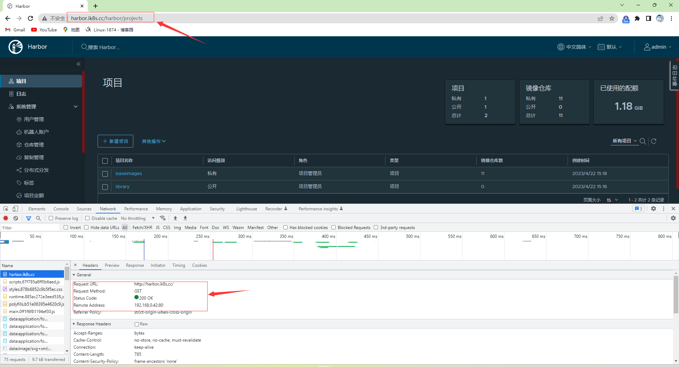This screenshot has height=367, width=679.
Task: Open the 中文简体 language dropdown
Action: click(x=574, y=47)
